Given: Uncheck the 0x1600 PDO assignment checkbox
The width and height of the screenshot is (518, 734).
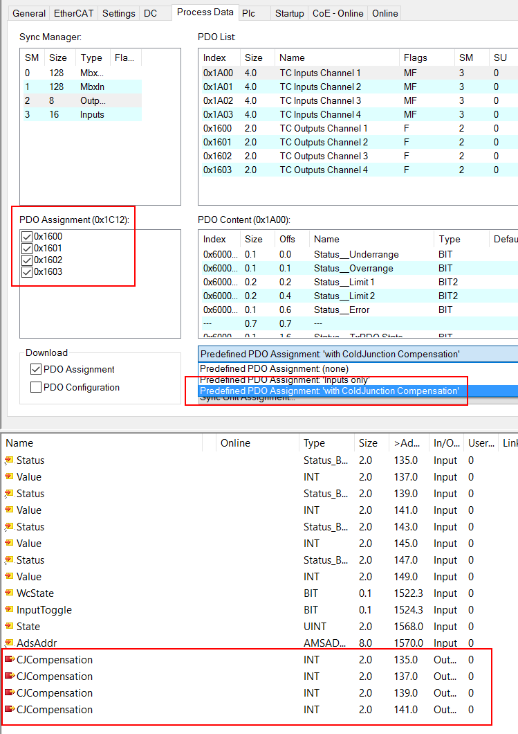Looking at the screenshot, I should tap(27, 237).
